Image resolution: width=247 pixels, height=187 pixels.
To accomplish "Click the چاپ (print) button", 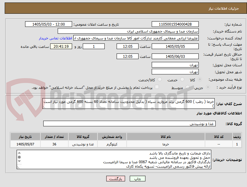I will tap(137, 179).
